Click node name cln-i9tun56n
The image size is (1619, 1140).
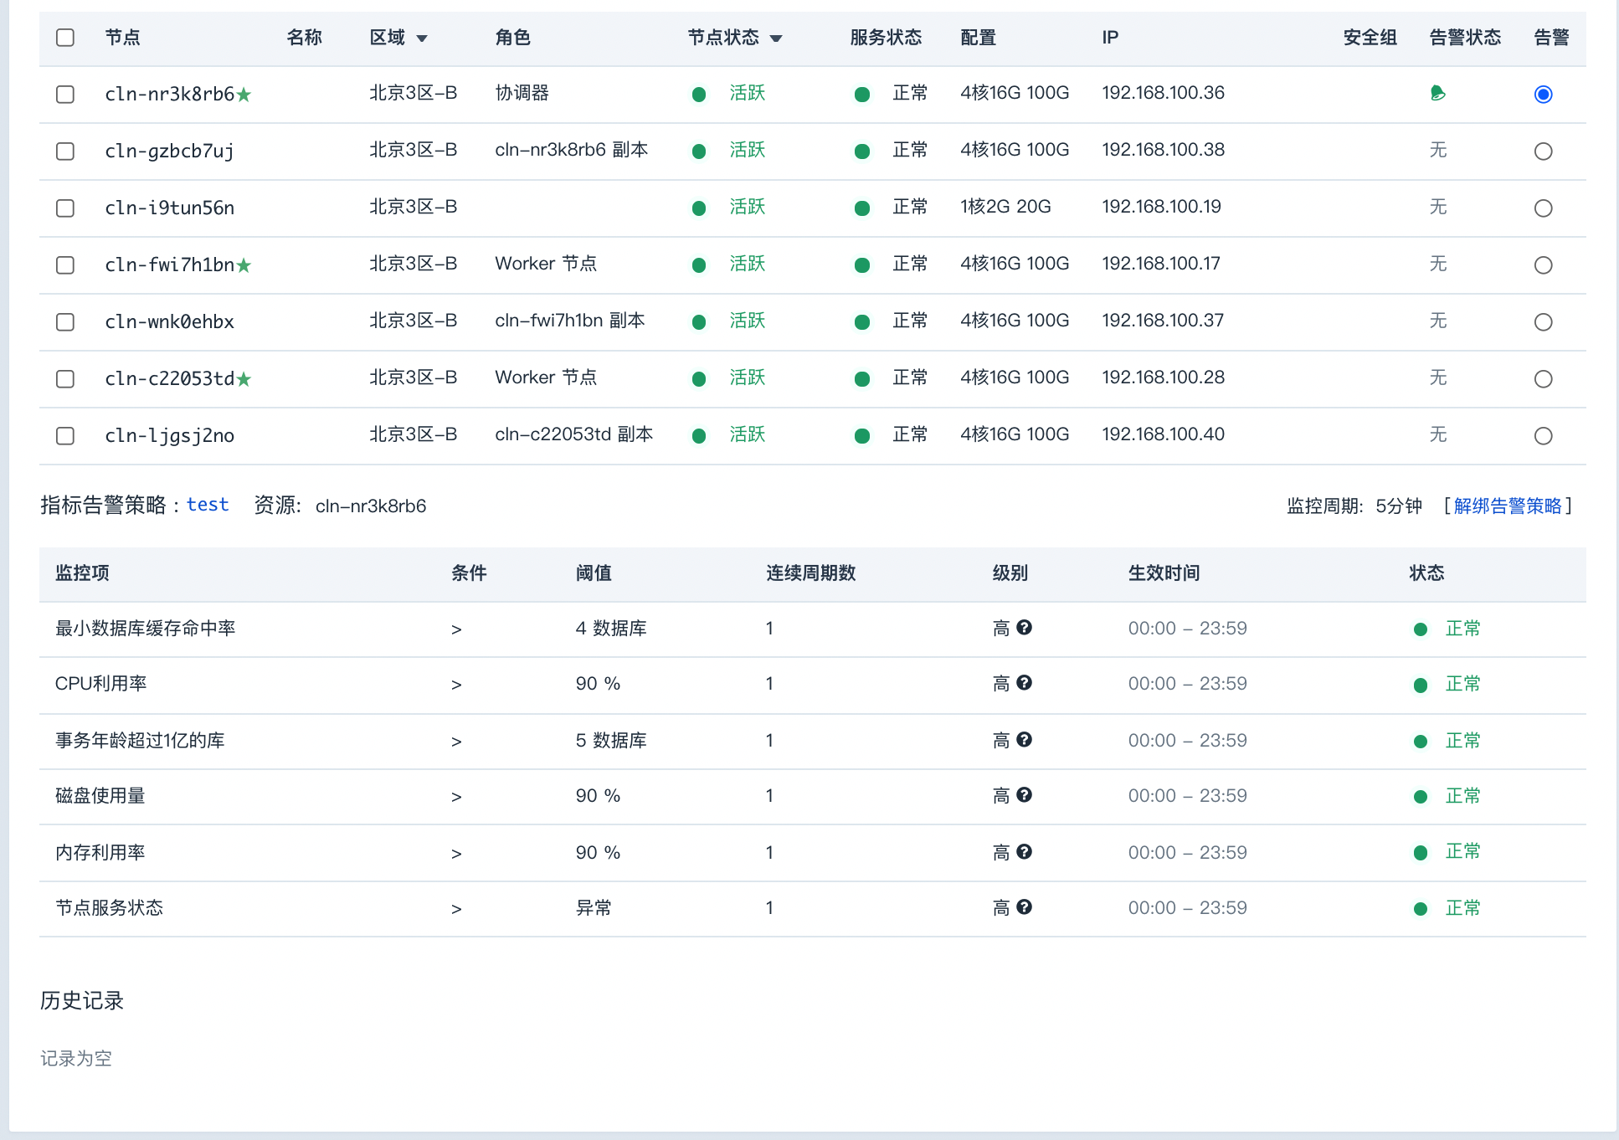point(169,208)
